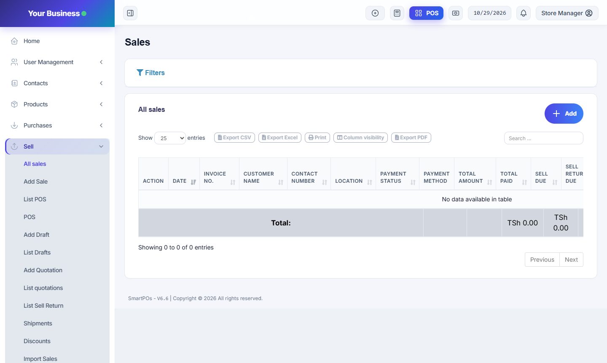Open the Store Manager user menu

[567, 13]
